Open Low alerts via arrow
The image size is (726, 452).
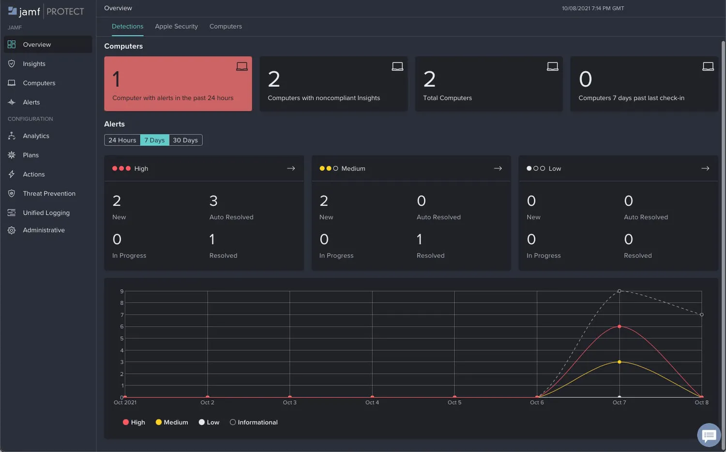pyautogui.click(x=705, y=169)
